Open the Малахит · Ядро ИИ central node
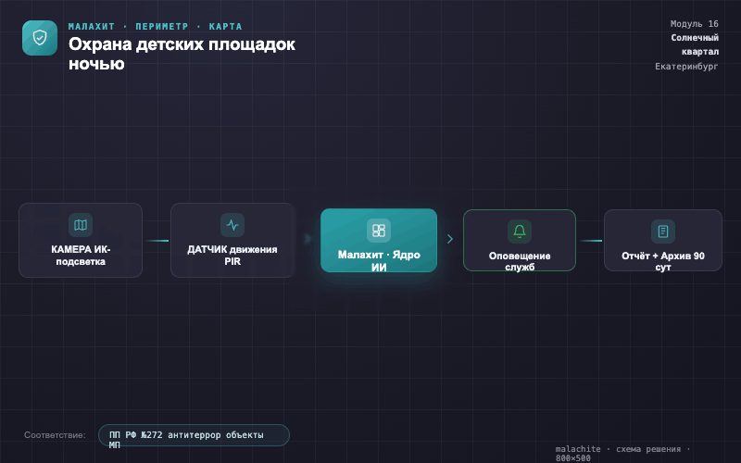Viewport: 741px width, 463px height. 379,241
